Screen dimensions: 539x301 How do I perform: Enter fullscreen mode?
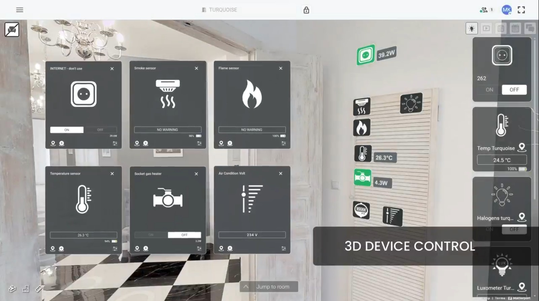[x=521, y=10]
